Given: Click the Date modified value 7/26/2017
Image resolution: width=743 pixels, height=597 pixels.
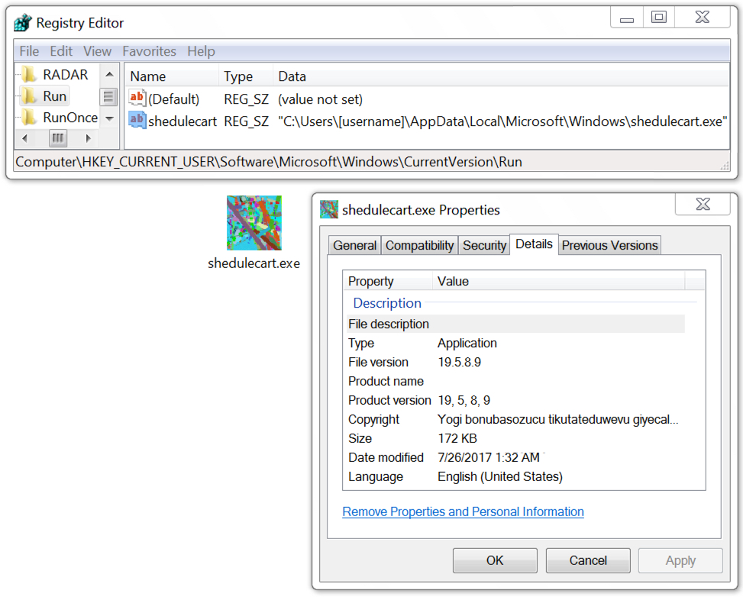Looking at the screenshot, I should [x=489, y=457].
